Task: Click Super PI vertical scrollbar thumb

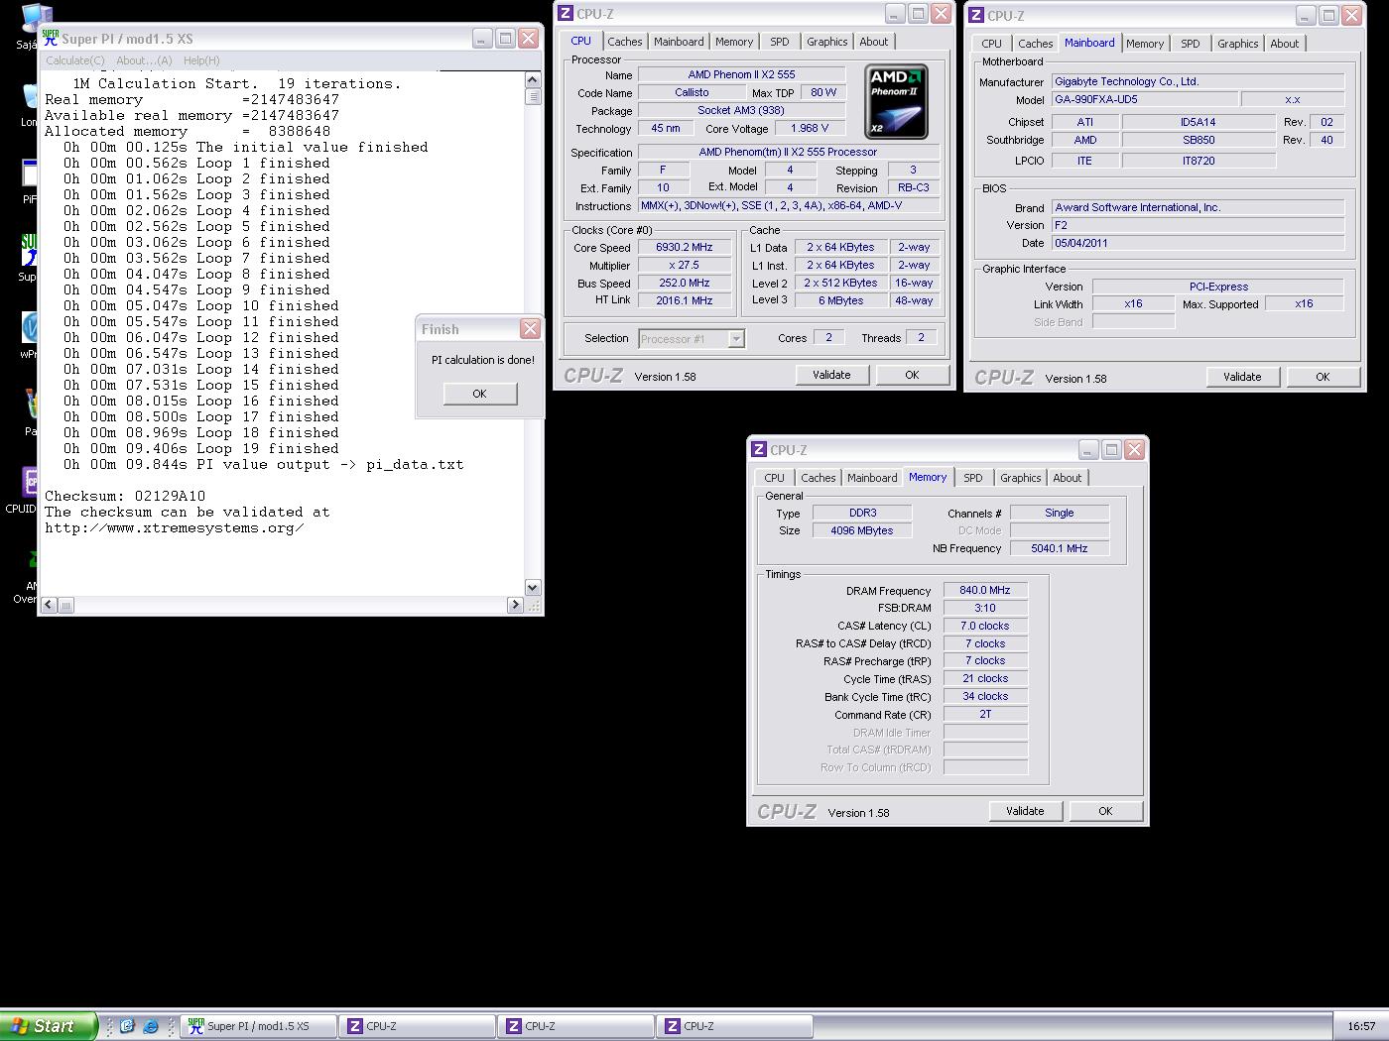Action: [533, 96]
